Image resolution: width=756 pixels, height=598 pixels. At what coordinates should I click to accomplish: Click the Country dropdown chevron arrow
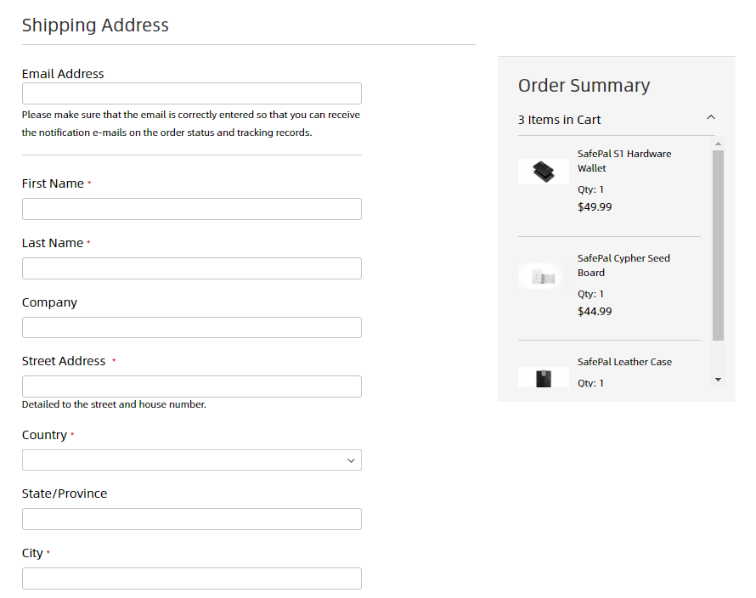[x=351, y=460]
